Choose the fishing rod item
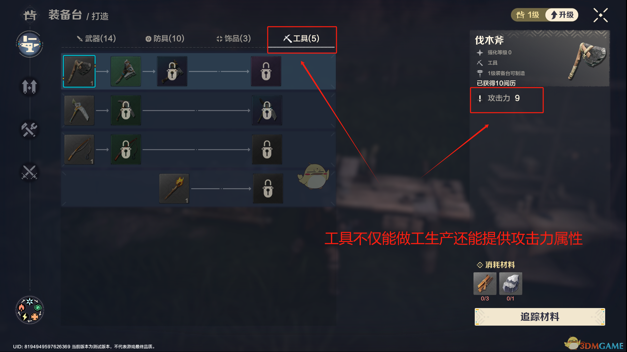This screenshot has height=352, width=627. (x=79, y=149)
